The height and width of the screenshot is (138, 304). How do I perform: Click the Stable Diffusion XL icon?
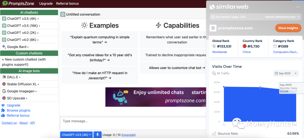pyautogui.click(x=4, y=84)
